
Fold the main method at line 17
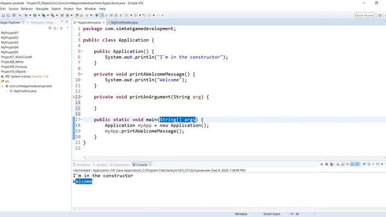point(82,119)
